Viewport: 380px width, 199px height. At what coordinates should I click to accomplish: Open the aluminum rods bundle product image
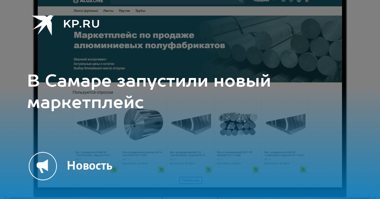click(237, 124)
